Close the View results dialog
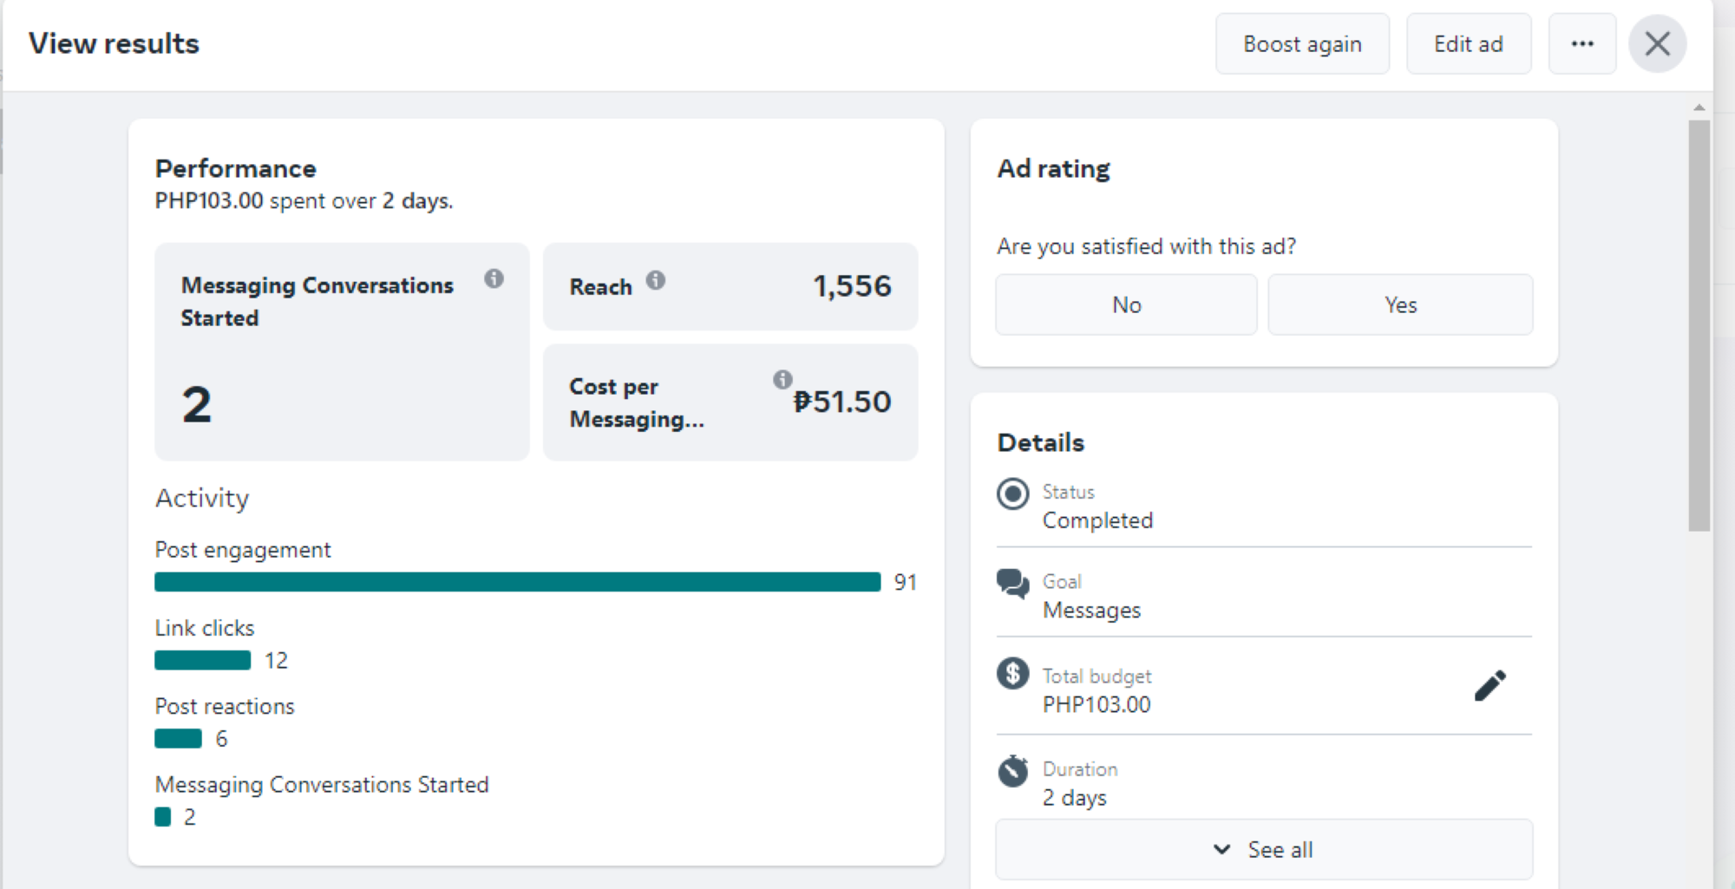The image size is (1735, 889). [1657, 44]
